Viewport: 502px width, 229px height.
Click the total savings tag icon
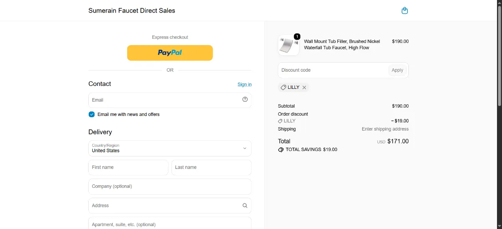(x=281, y=149)
